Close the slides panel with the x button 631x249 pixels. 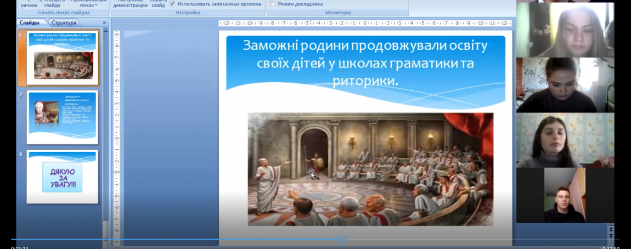(x=104, y=23)
